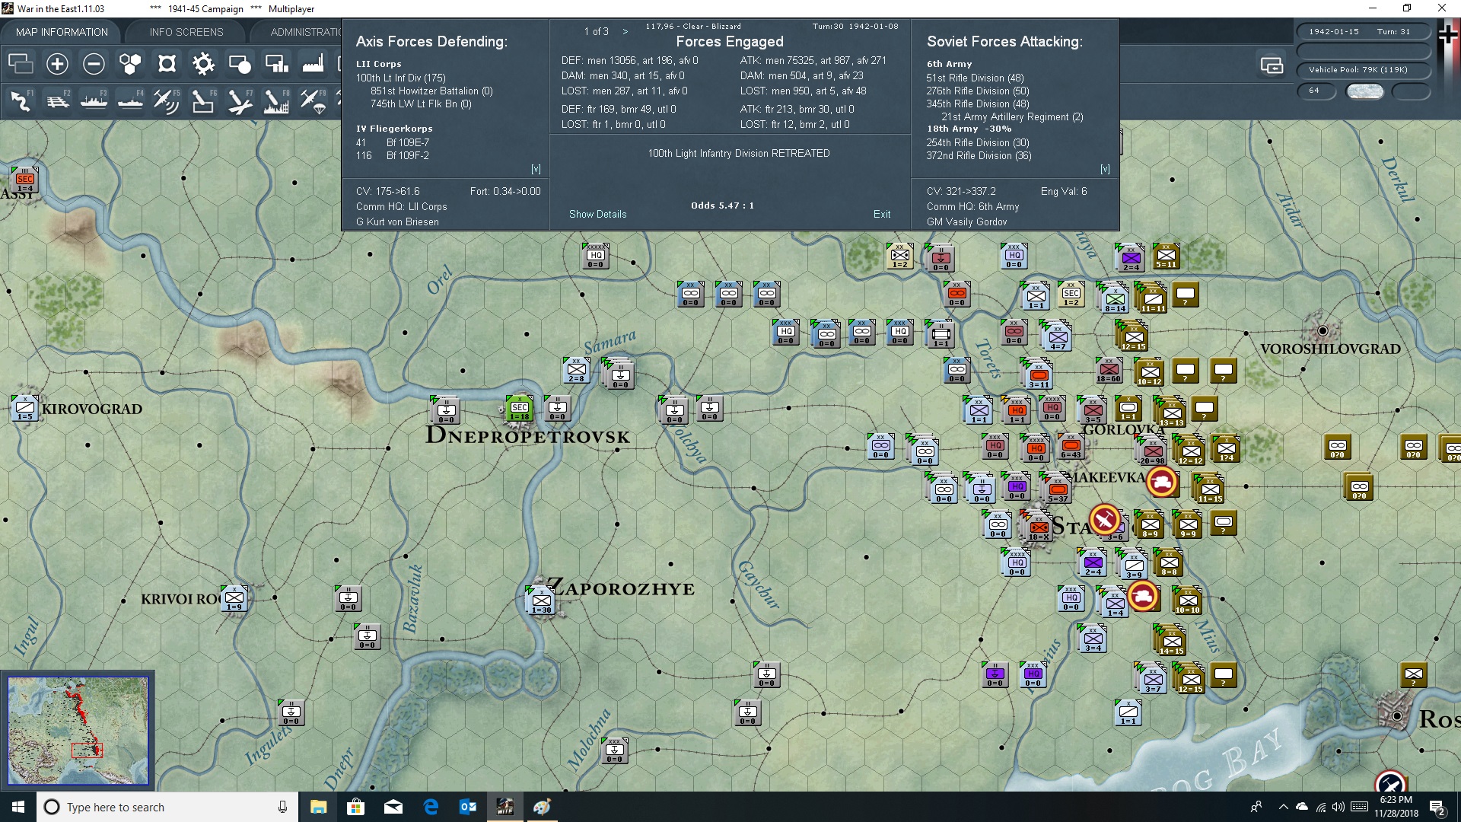Screen dimensions: 1461x822
Task: Click Exit in the battle report
Action: tap(882, 214)
